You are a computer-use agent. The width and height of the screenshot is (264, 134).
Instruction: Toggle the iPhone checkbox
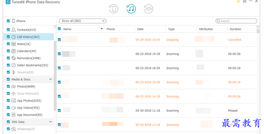point(8,21)
